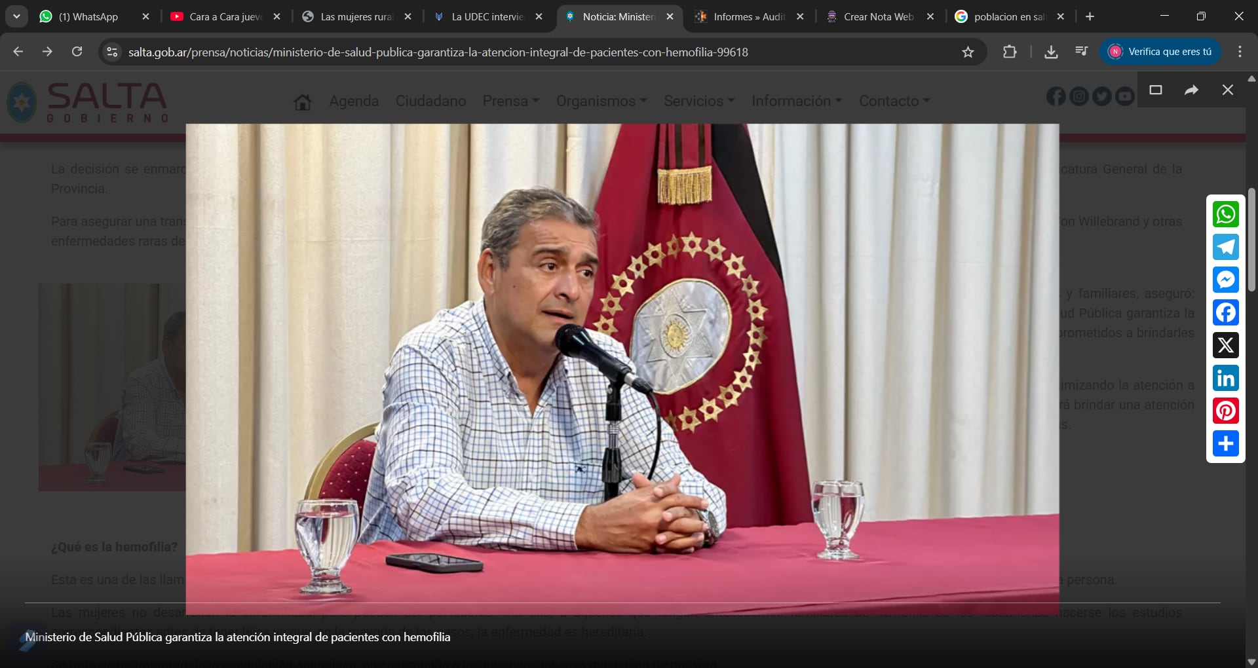Pin image with Pinterest icon
Image resolution: width=1258 pixels, height=668 pixels.
(x=1225, y=411)
